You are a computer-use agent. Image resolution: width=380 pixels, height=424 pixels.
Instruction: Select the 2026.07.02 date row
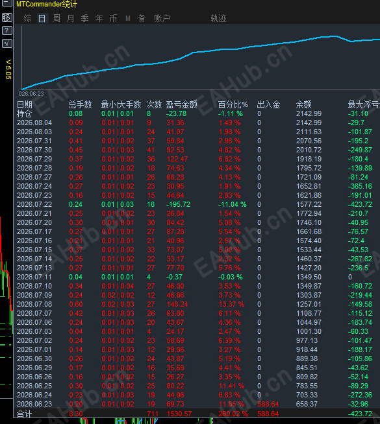coord(197,341)
